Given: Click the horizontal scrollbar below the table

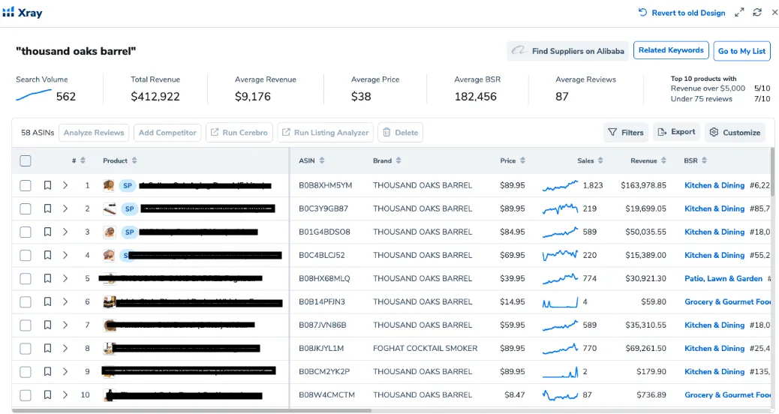Looking at the screenshot, I should (x=191, y=410).
